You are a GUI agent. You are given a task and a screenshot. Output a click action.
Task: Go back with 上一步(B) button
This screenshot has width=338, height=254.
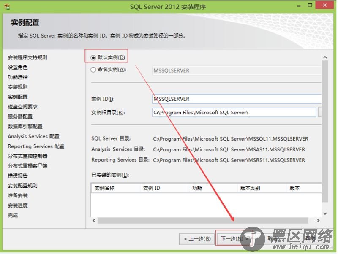197,239
